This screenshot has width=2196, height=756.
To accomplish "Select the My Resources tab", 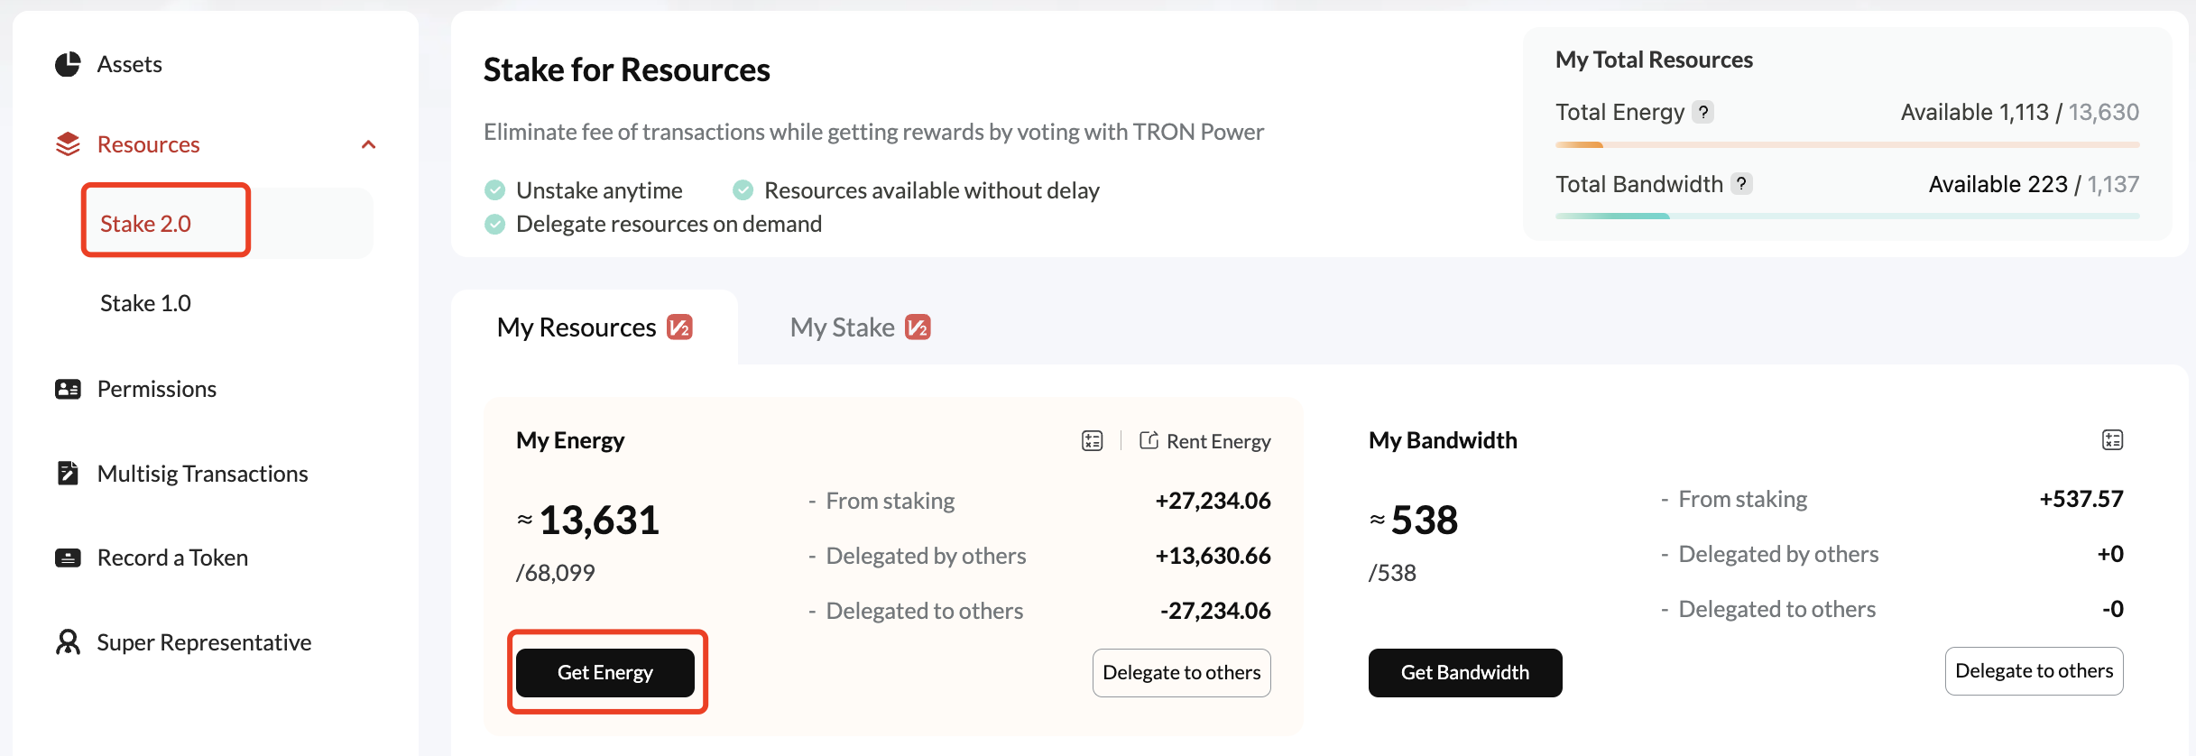I will click(594, 327).
